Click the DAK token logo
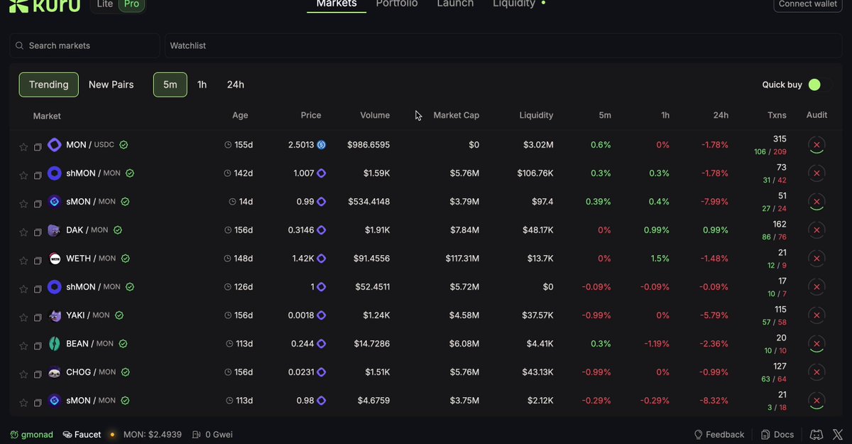Image resolution: width=852 pixels, height=444 pixels. click(x=55, y=230)
